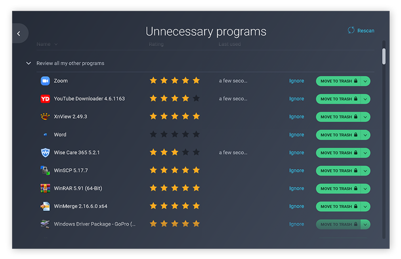Click the Zoom app icon
Viewport: 401px width, 259px height.
[45, 81]
